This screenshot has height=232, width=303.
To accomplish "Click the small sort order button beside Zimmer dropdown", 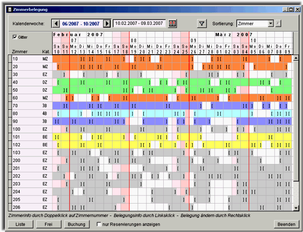I will click(x=279, y=24).
